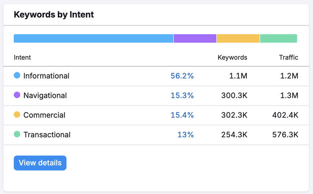313x194 pixels.
Task: Click the yellow segment of the intent bar
Action: coord(238,38)
